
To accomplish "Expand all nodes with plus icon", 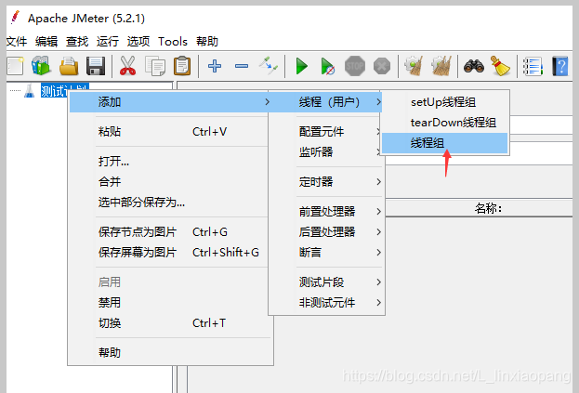I will (215, 66).
